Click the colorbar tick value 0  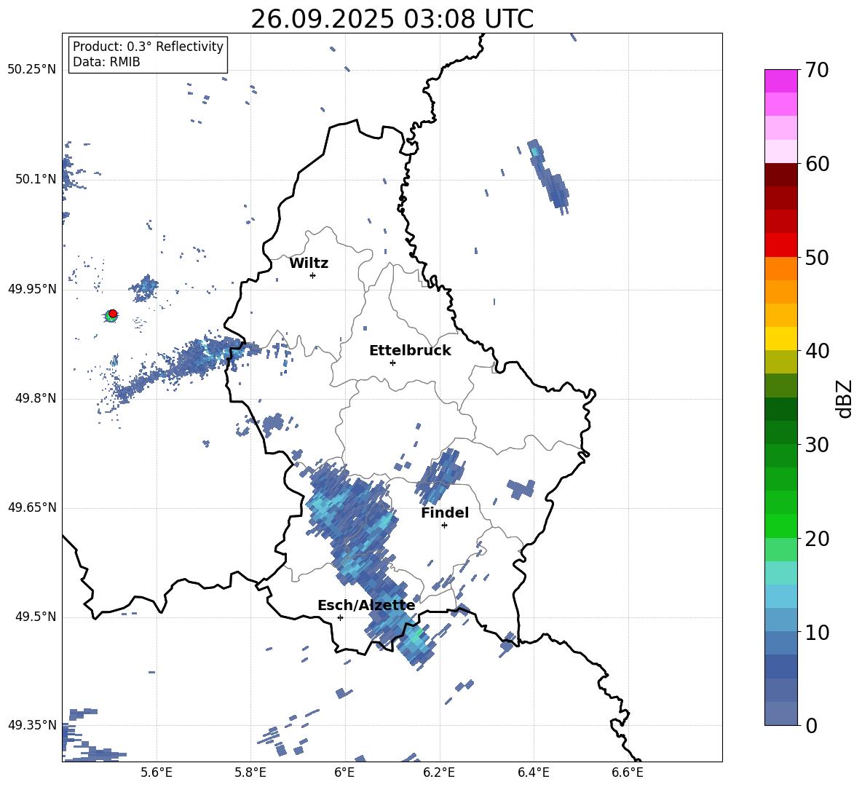[x=811, y=725]
